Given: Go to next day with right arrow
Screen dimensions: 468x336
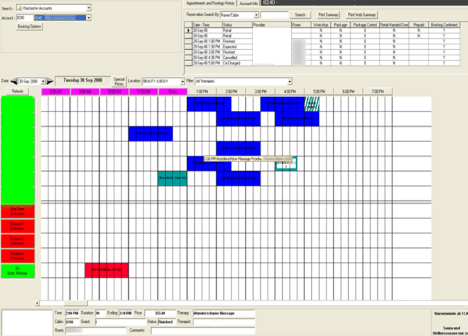Looking at the screenshot, I should [x=50, y=81].
